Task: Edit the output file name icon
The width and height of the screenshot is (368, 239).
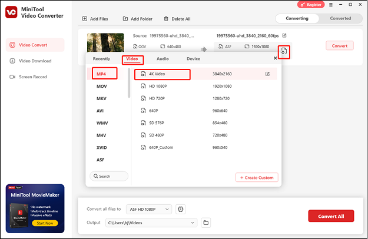Action: pyautogui.click(x=284, y=36)
